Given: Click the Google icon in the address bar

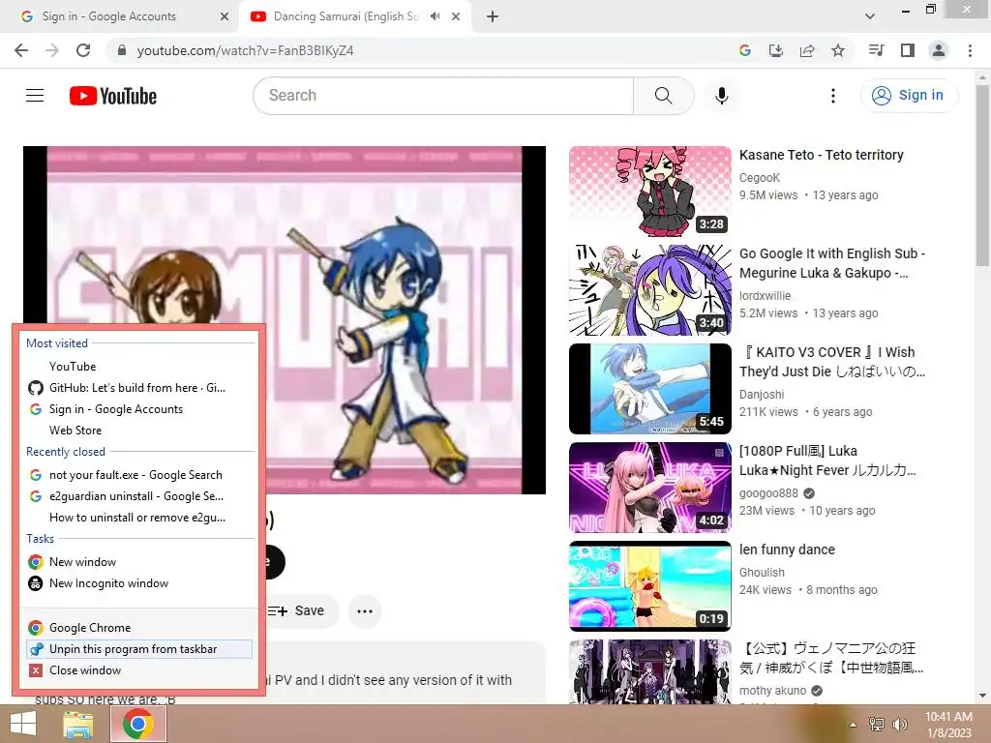Looking at the screenshot, I should tap(745, 50).
